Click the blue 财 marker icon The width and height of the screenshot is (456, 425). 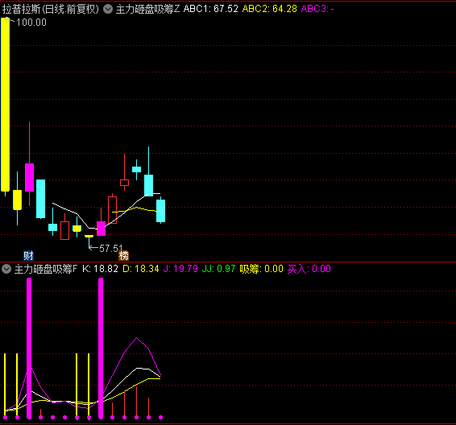click(28, 256)
